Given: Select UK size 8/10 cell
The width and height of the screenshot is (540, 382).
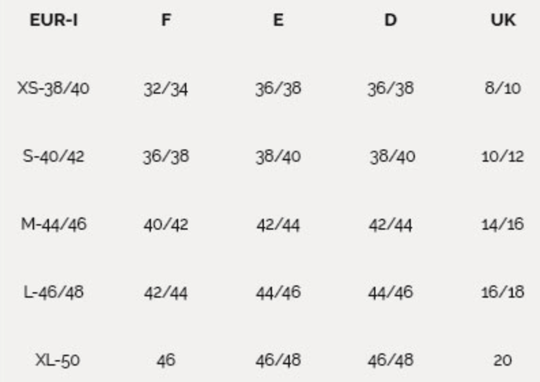Looking at the screenshot, I should pos(503,88).
